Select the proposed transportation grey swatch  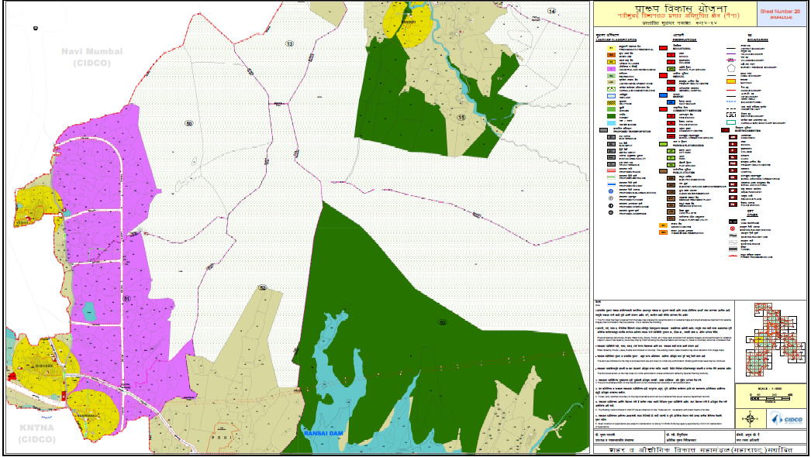(x=603, y=130)
